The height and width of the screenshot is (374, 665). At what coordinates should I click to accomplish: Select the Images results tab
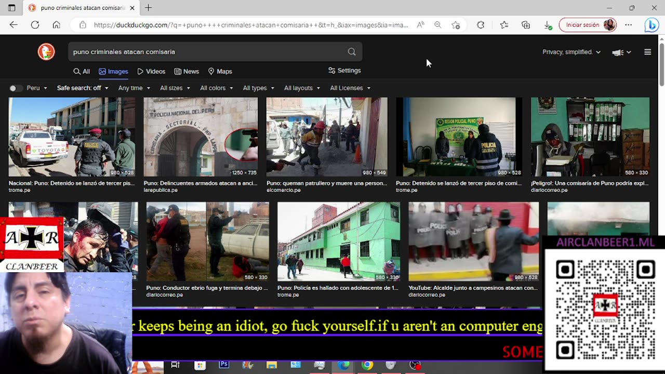[x=113, y=72]
